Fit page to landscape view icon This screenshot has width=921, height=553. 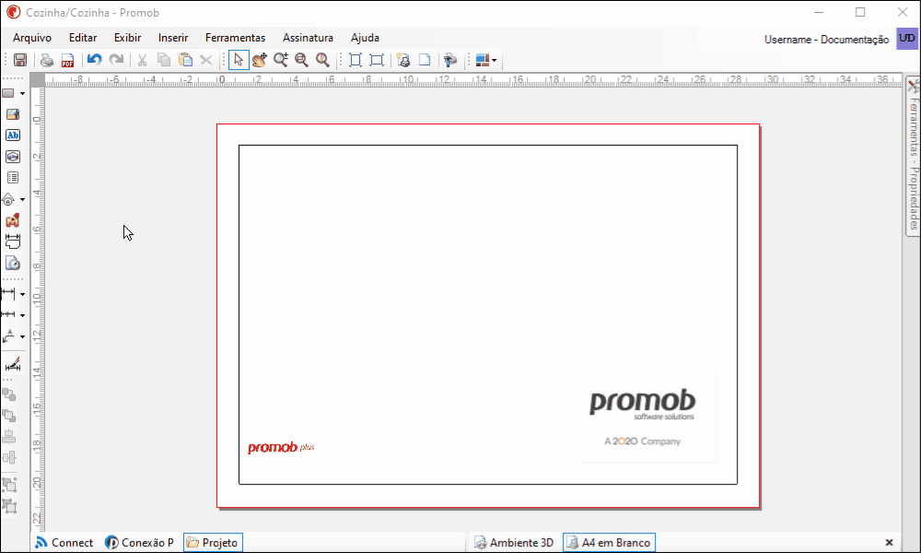point(377,60)
